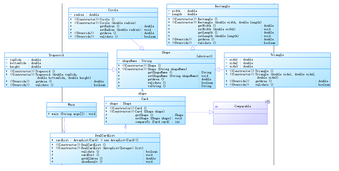
Task: Select Trapezoid (double topSide, constructor line
Action: point(56,74)
